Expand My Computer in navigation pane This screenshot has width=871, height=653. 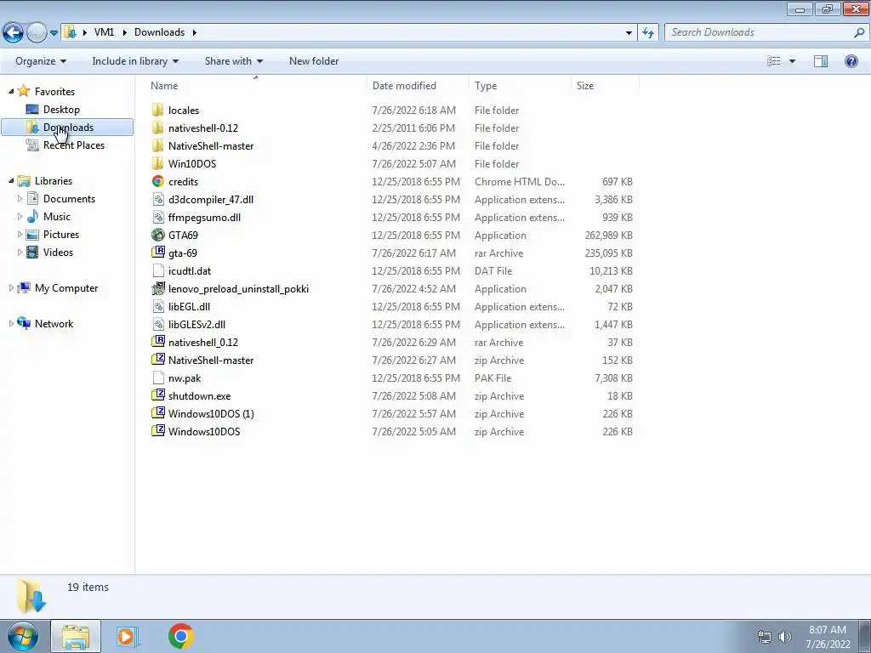11,287
